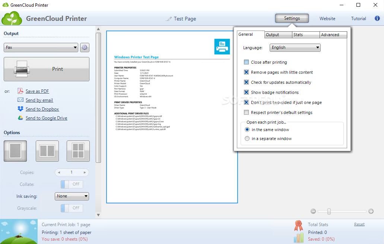Select one page per sheet layout
The image size is (384, 244).
[15, 151]
